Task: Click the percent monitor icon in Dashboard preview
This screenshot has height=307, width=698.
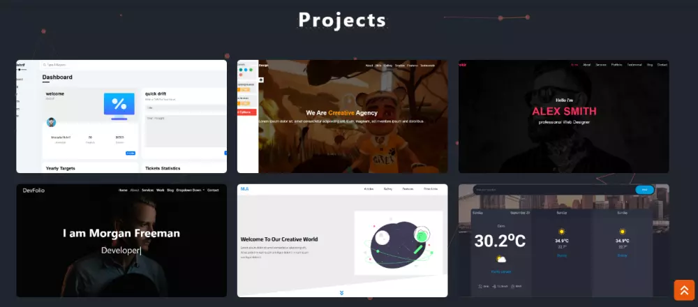Action: [119, 106]
